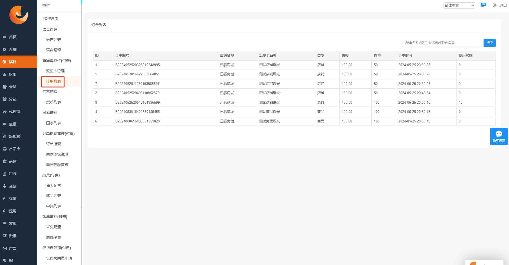
Task: Click order number B2024062611070153565597
Action: click(x=138, y=84)
